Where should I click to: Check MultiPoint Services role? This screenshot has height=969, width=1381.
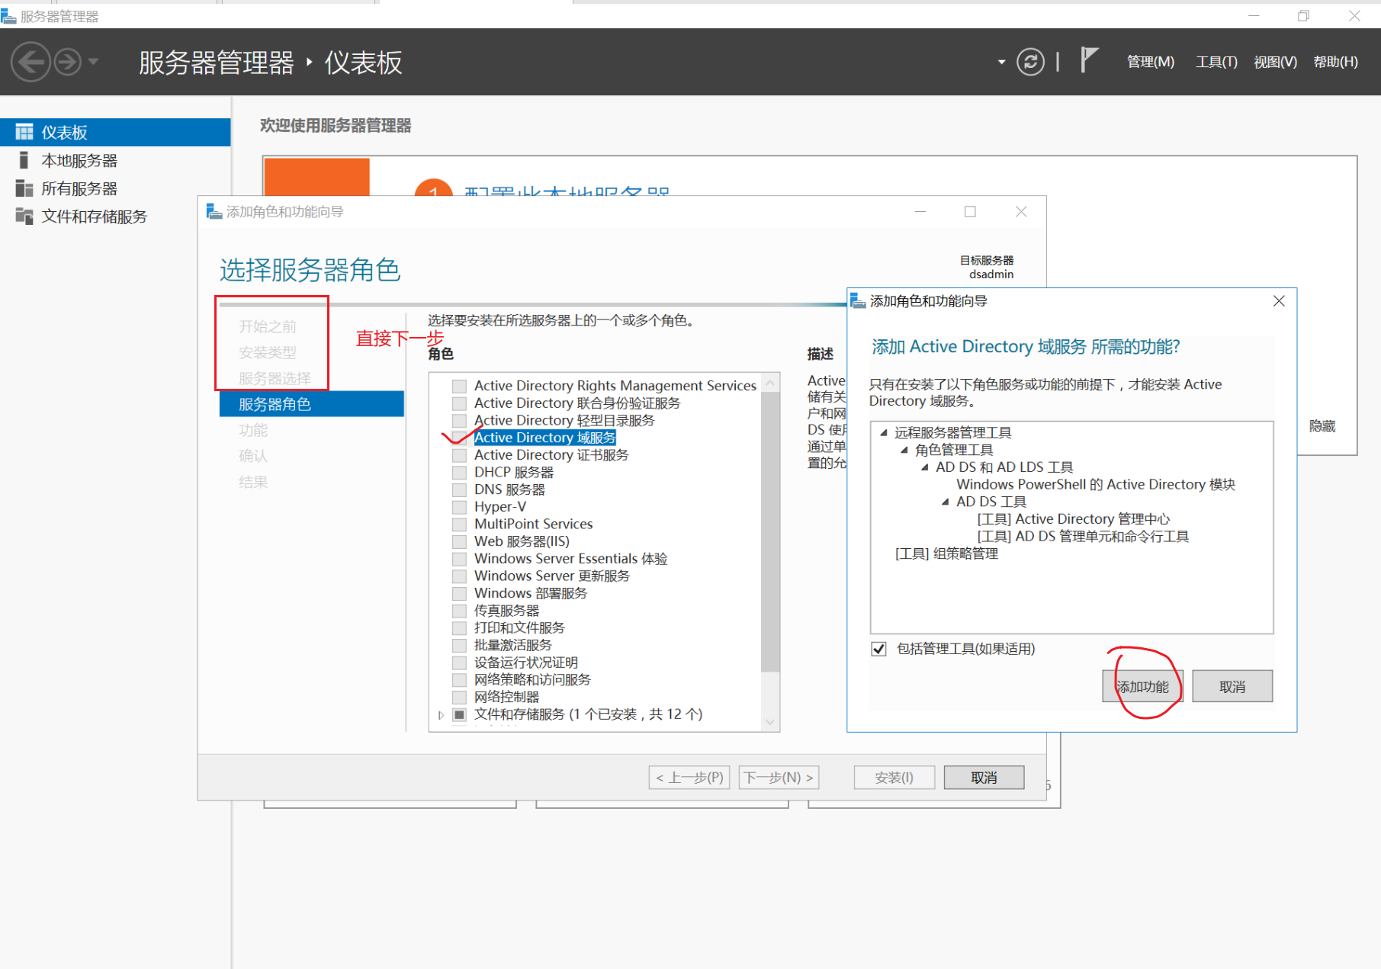tap(459, 525)
